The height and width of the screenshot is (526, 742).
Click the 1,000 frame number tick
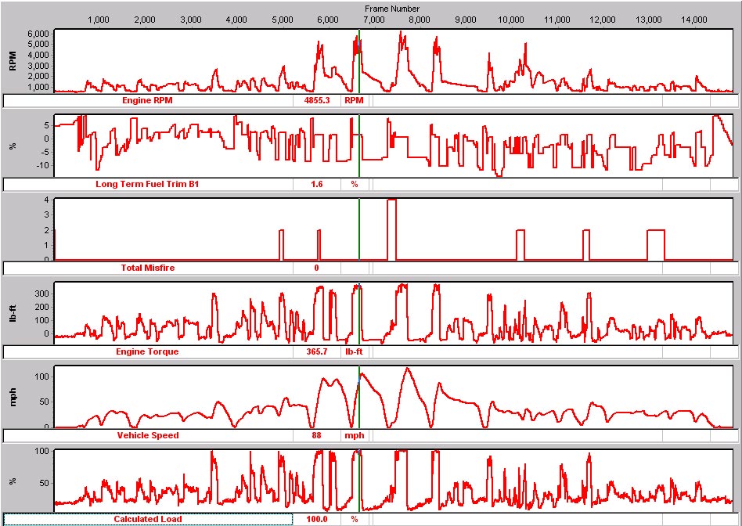[98, 20]
